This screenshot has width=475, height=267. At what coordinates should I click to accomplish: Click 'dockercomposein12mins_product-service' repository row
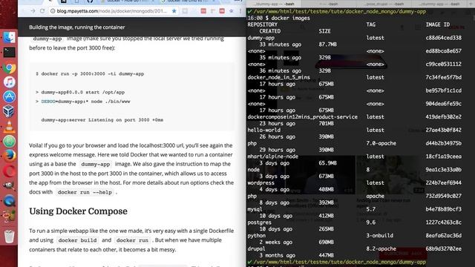(302, 117)
